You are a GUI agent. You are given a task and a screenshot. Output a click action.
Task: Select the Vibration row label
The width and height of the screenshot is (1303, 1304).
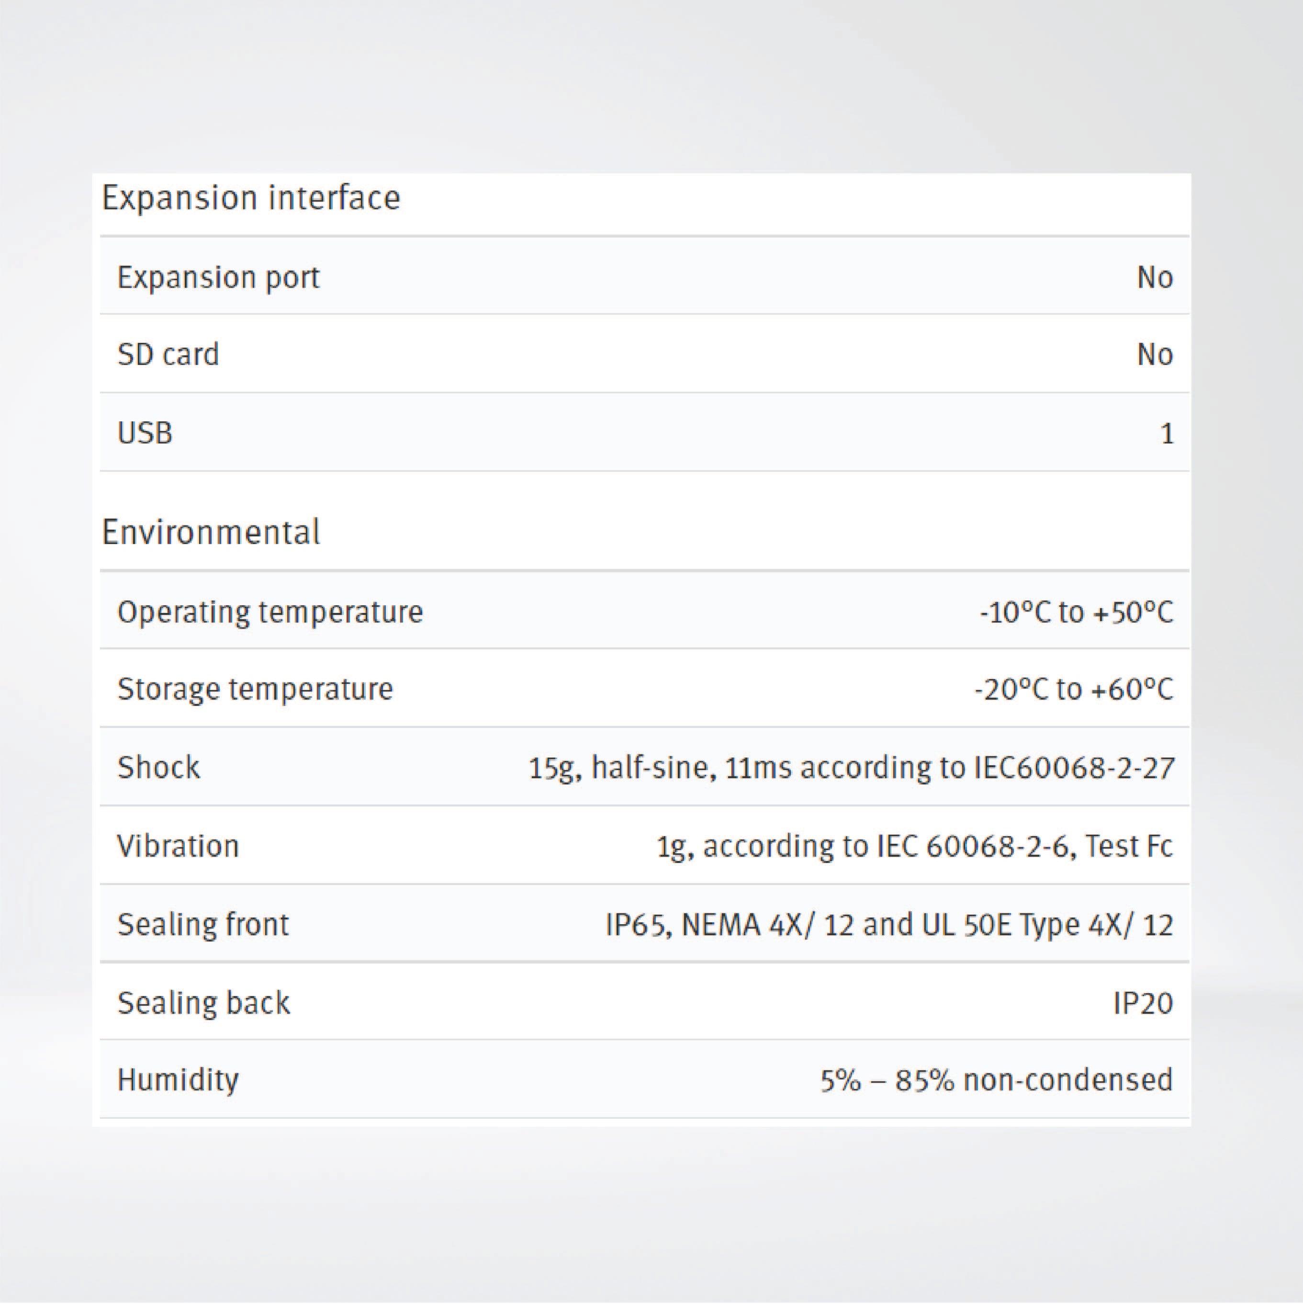178,846
